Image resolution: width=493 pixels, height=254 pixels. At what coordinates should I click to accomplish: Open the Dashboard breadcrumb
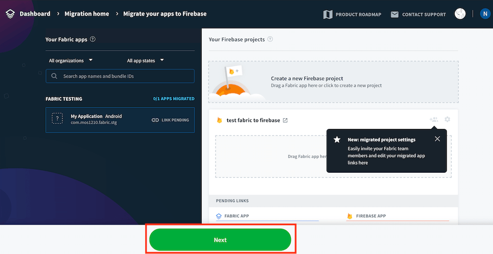35,14
